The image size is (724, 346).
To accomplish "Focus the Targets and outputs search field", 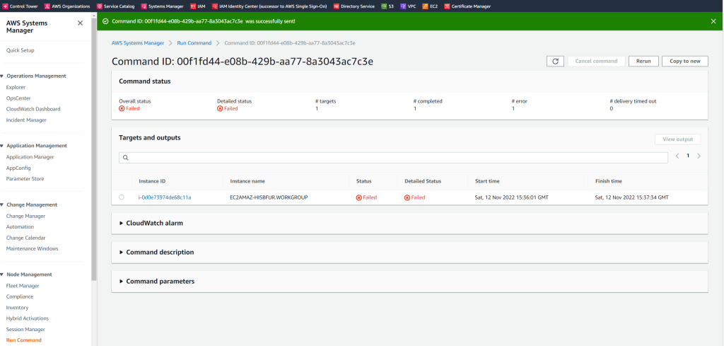I will pyautogui.click(x=393, y=158).
